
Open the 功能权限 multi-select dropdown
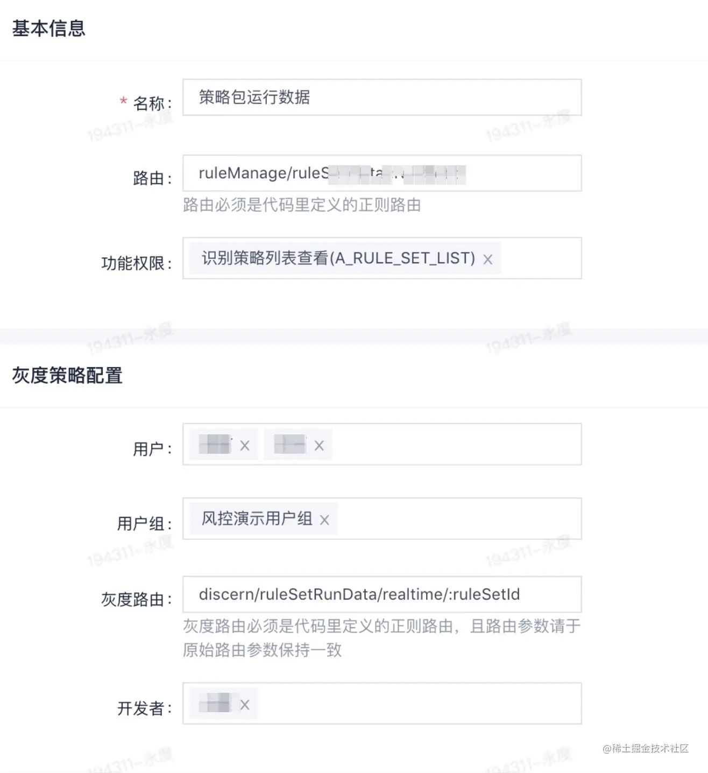540,258
